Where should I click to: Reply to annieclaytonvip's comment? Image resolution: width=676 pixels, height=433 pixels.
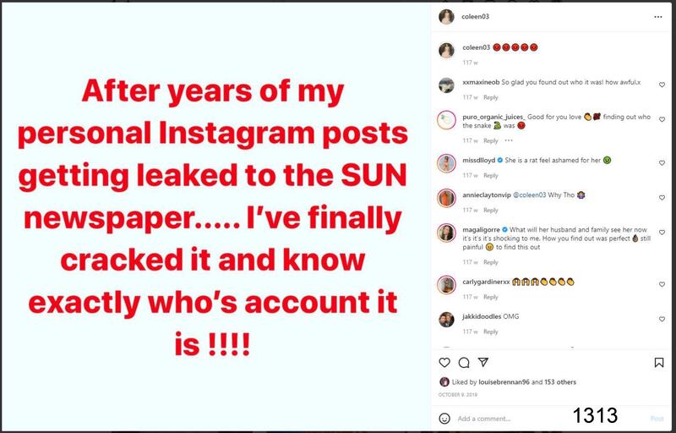click(x=491, y=210)
